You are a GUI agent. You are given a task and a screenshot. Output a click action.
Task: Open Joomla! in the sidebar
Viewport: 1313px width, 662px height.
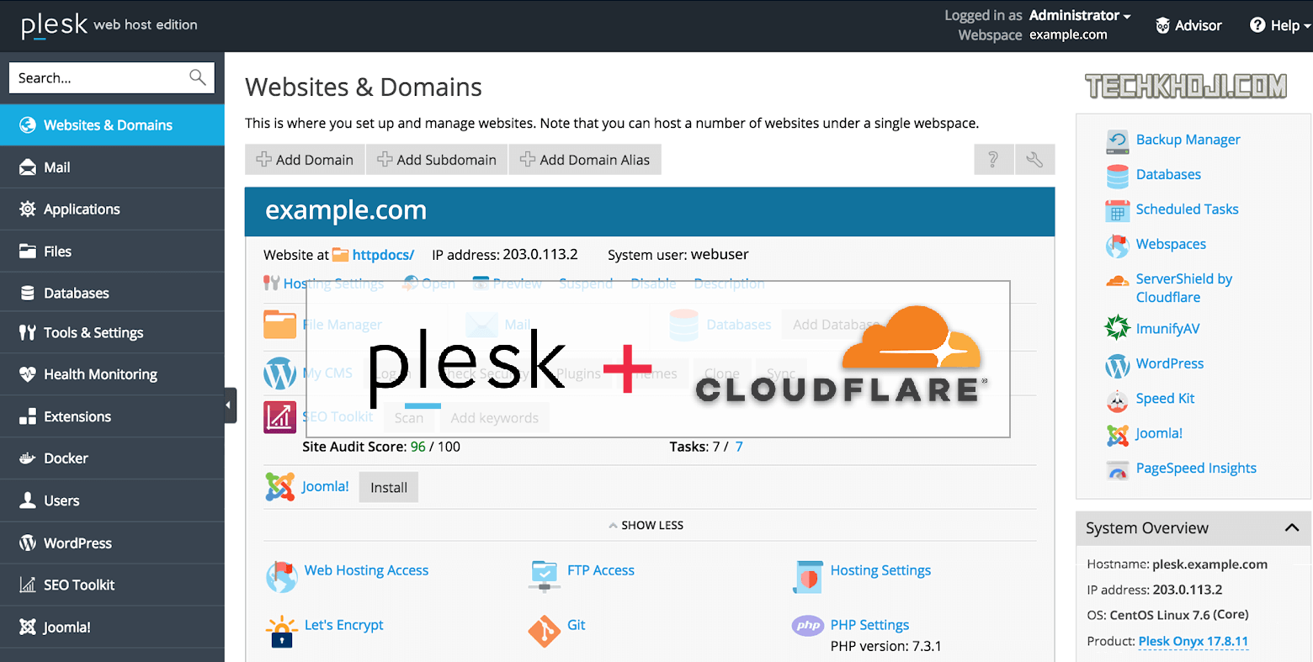click(113, 627)
